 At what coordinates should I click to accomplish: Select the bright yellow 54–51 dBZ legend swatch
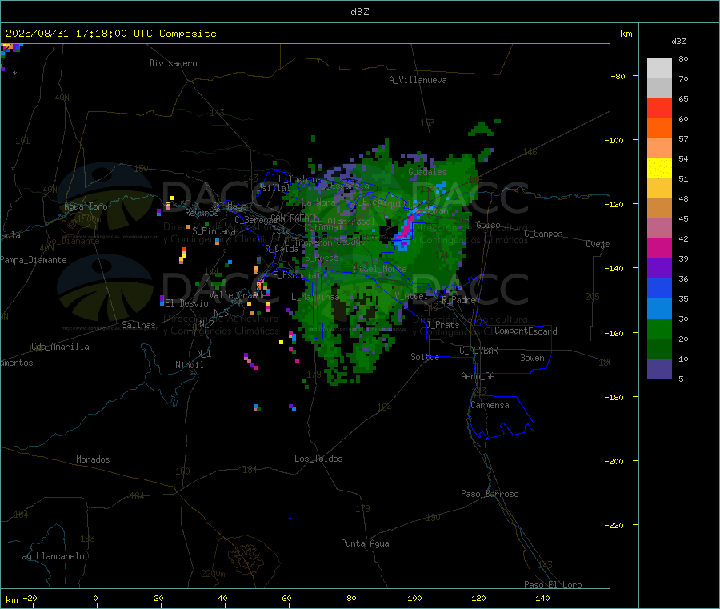(x=659, y=169)
